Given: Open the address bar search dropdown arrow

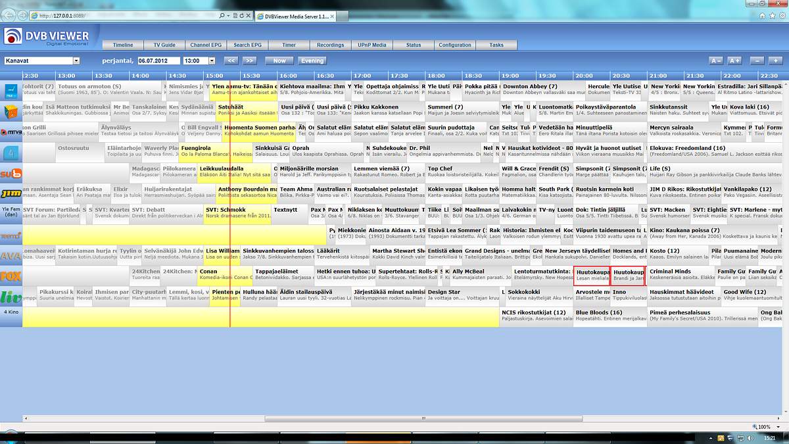Looking at the screenshot, I should 227,15.
